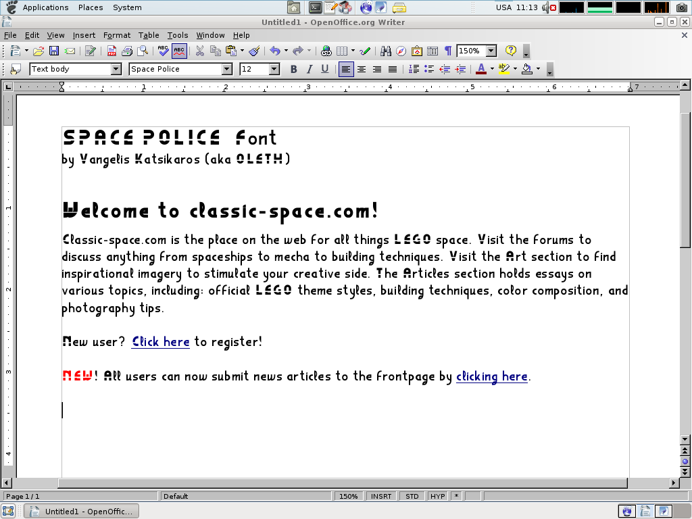Click the Paste clipboard icon
This screenshot has height=519, width=692.
click(x=231, y=51)
